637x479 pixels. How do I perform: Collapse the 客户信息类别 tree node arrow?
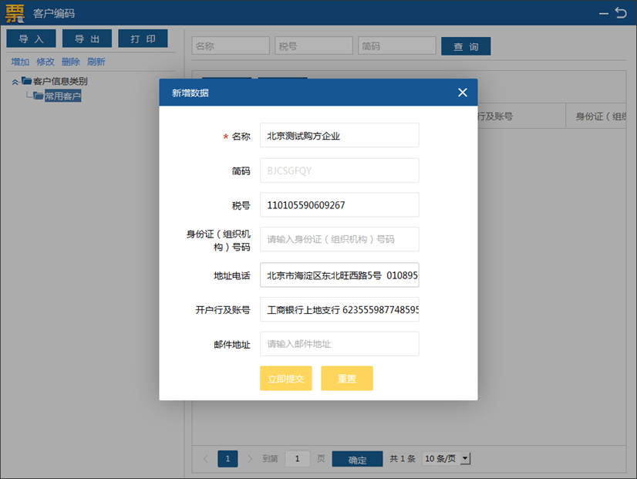(15, 82)
